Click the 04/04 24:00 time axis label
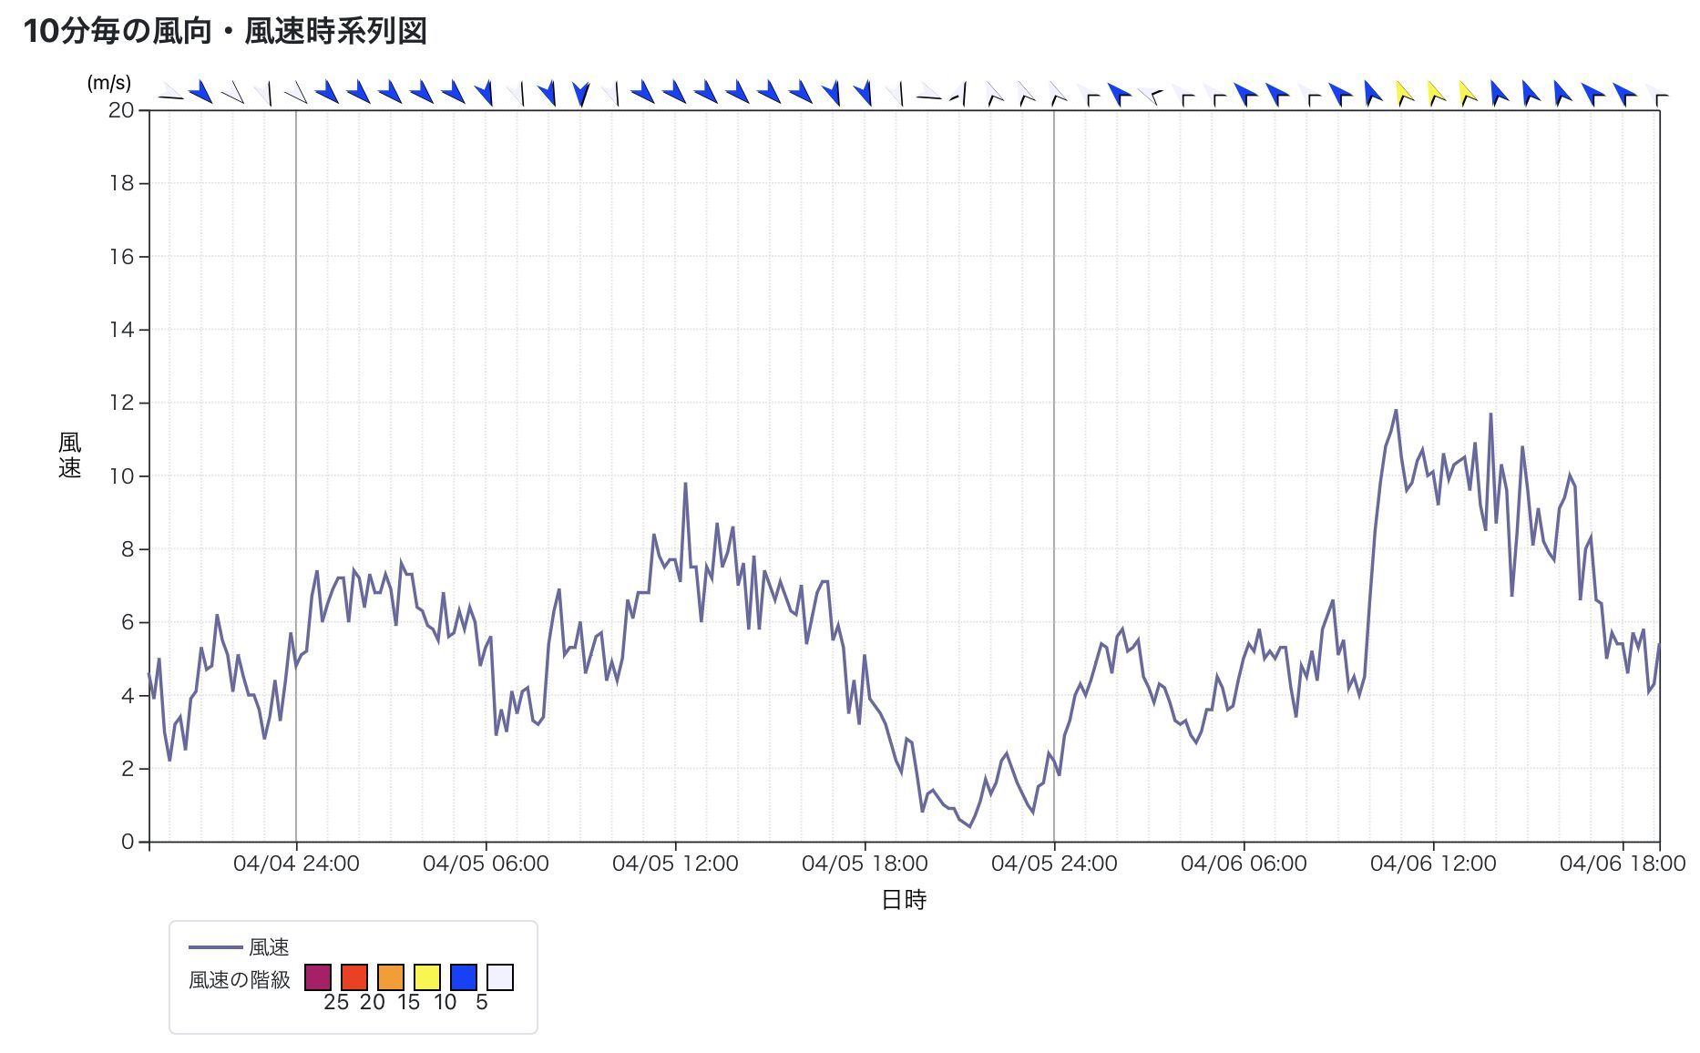Image resolution: width=1700 pixels, height=1053 pixels. tap(296, 864)
